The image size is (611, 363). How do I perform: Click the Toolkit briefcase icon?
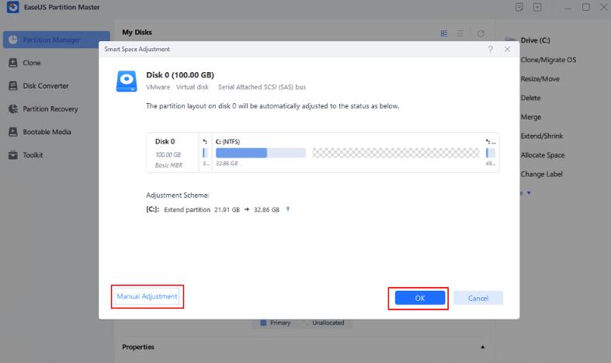[13, 154]
